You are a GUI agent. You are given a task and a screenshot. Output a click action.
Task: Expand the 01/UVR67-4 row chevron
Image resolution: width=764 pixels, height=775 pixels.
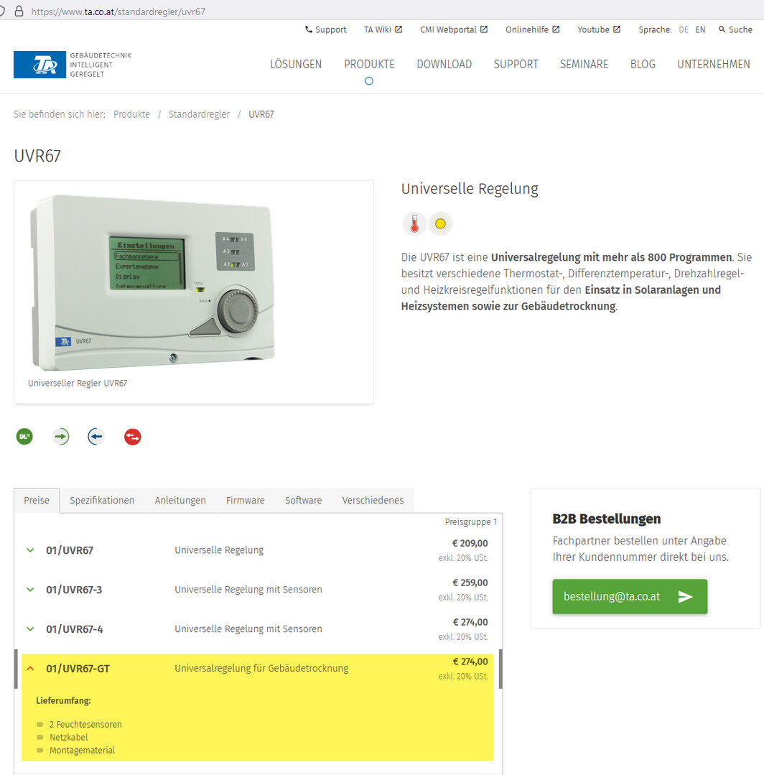[30, 629]
